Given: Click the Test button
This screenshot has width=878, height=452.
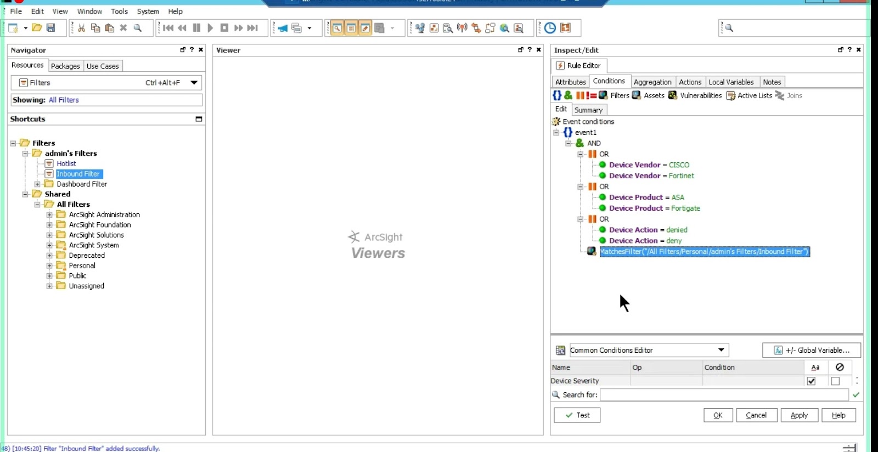Looking at the screenshot, I should click(x=577, y=415).
